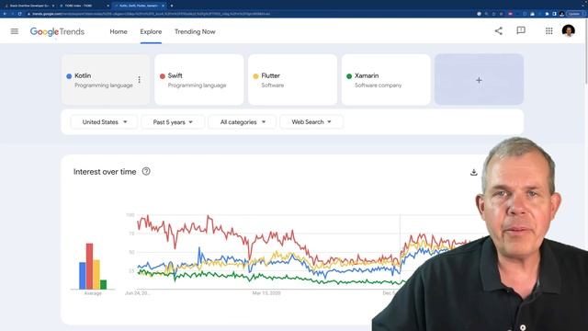Image resolution: width=588 pixels, height=331 pixels.
Task: Open the browser extensions puzzle icon
Action: click(x=547, y=14)
